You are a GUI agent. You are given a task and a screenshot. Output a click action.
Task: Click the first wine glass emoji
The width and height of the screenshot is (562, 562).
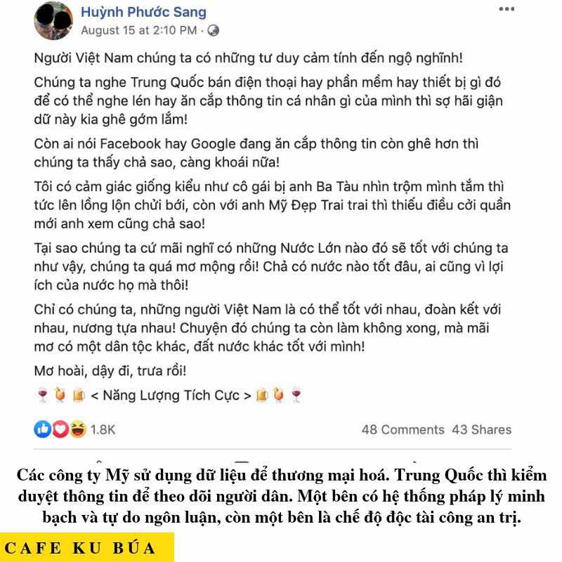coord(43,396)
